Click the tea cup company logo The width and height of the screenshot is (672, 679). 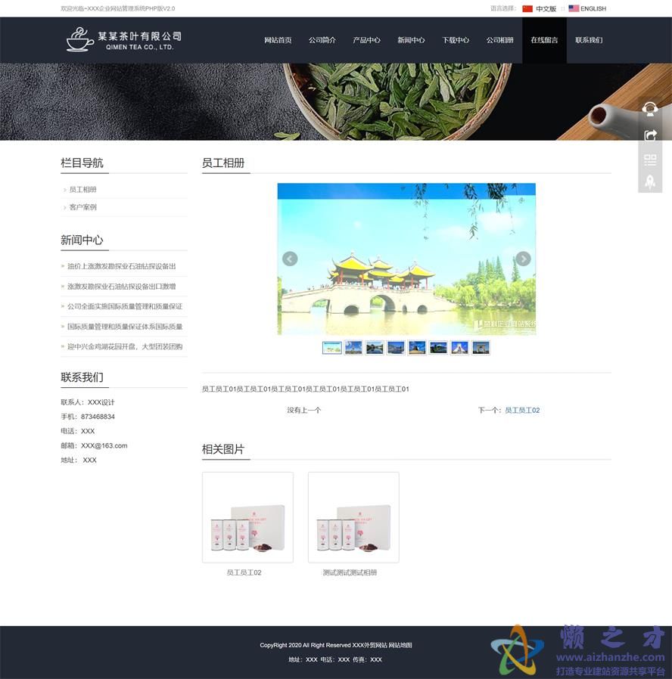(79, 38)
